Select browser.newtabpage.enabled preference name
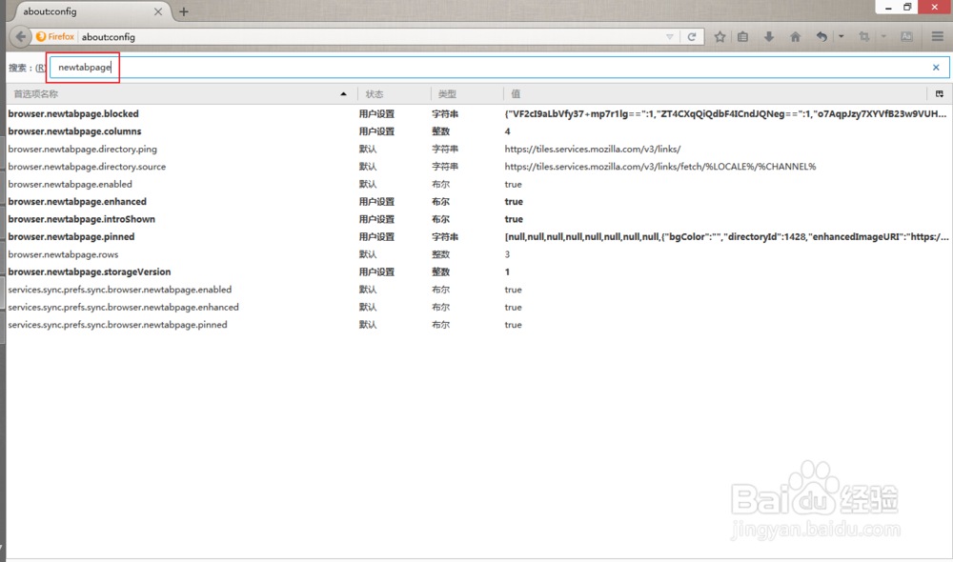953x562 pixels. 70,184
